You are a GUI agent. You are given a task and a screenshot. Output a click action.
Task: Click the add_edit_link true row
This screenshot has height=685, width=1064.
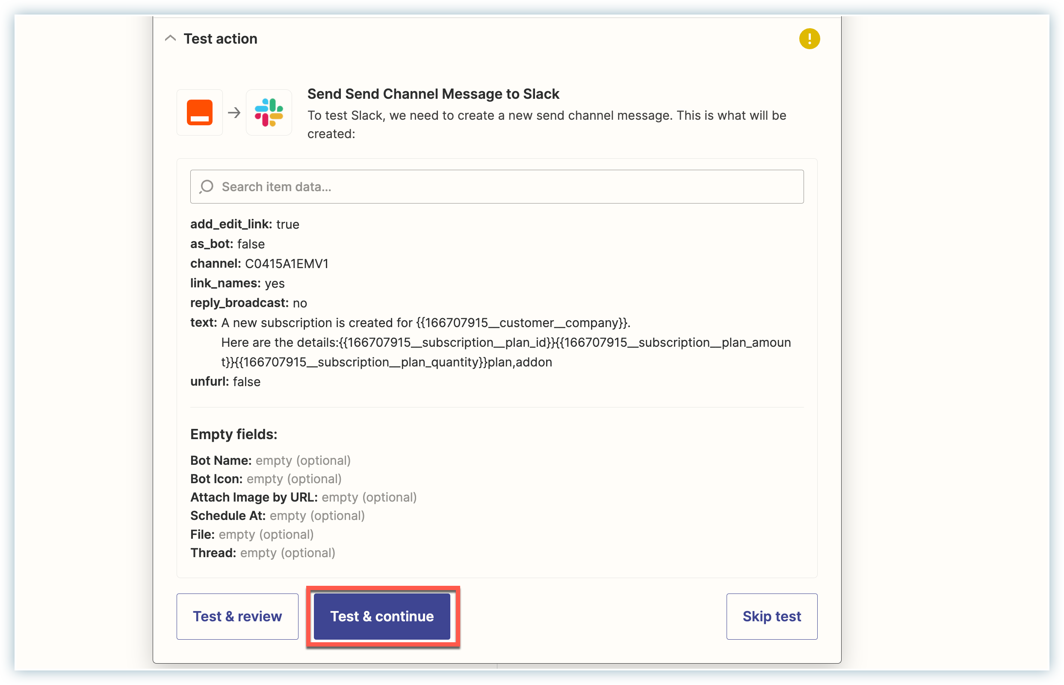tap(245, 224)
